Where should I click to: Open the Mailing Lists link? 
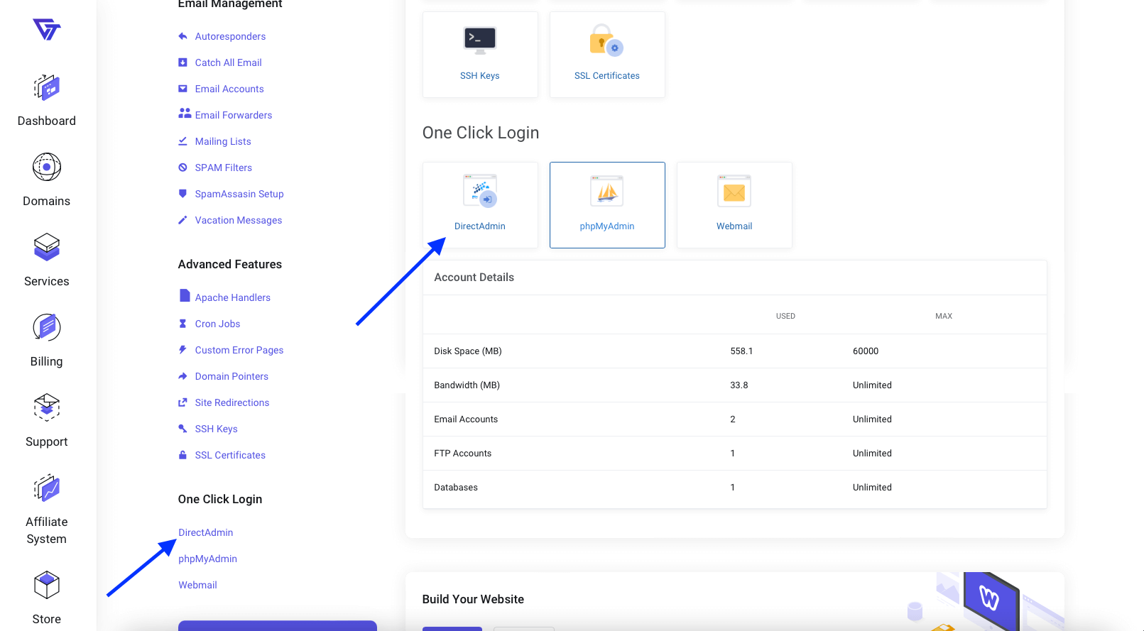(223, 141)
